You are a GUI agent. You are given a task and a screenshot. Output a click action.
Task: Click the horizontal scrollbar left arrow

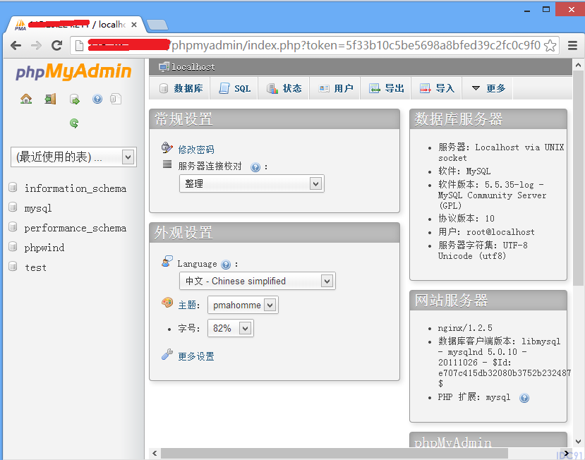(x=155, y=453)
